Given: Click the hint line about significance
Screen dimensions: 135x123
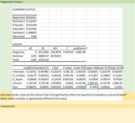Looking at the screenshot, I should (34, 99).
